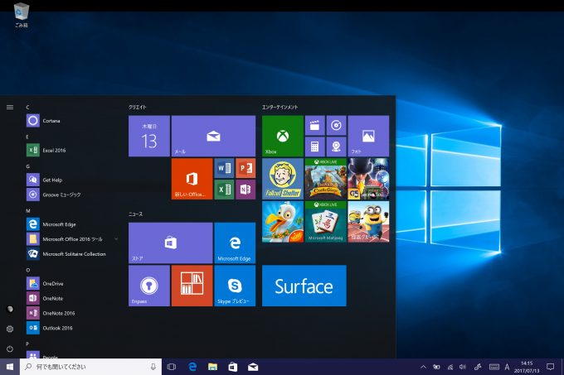The image size is (564, 375).
Task: Open the new Office orange tile
Action: point(192,179)
